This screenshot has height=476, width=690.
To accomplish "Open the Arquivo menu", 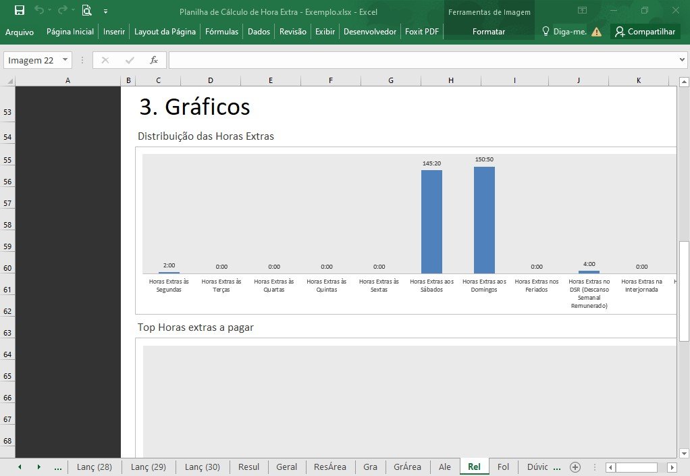I will coord(20,32).
